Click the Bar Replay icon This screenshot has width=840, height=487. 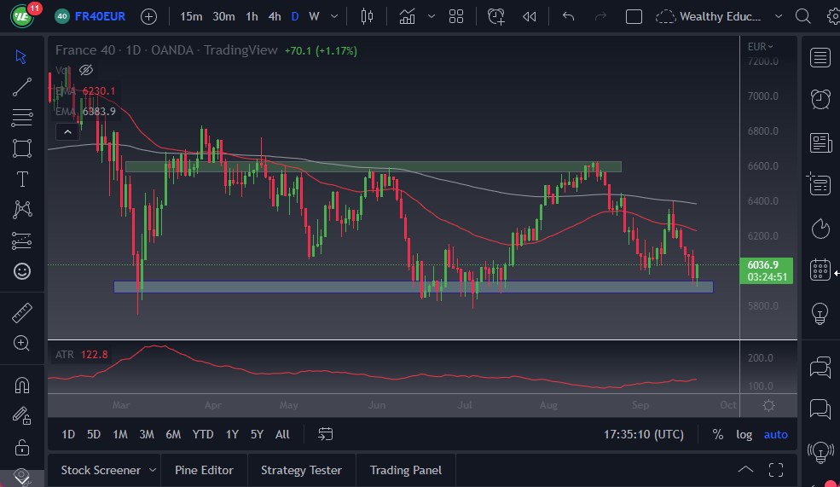click(x=530, y=16)
